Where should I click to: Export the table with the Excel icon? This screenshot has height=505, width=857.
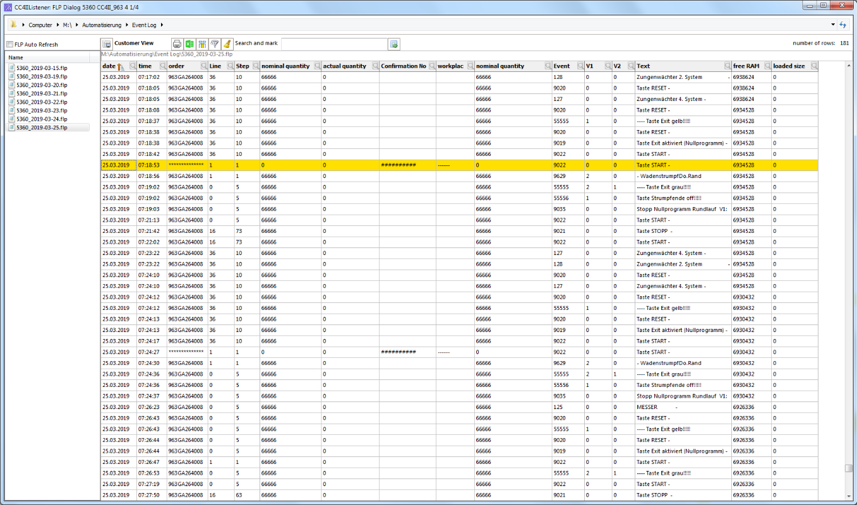[x=190, y=44]
